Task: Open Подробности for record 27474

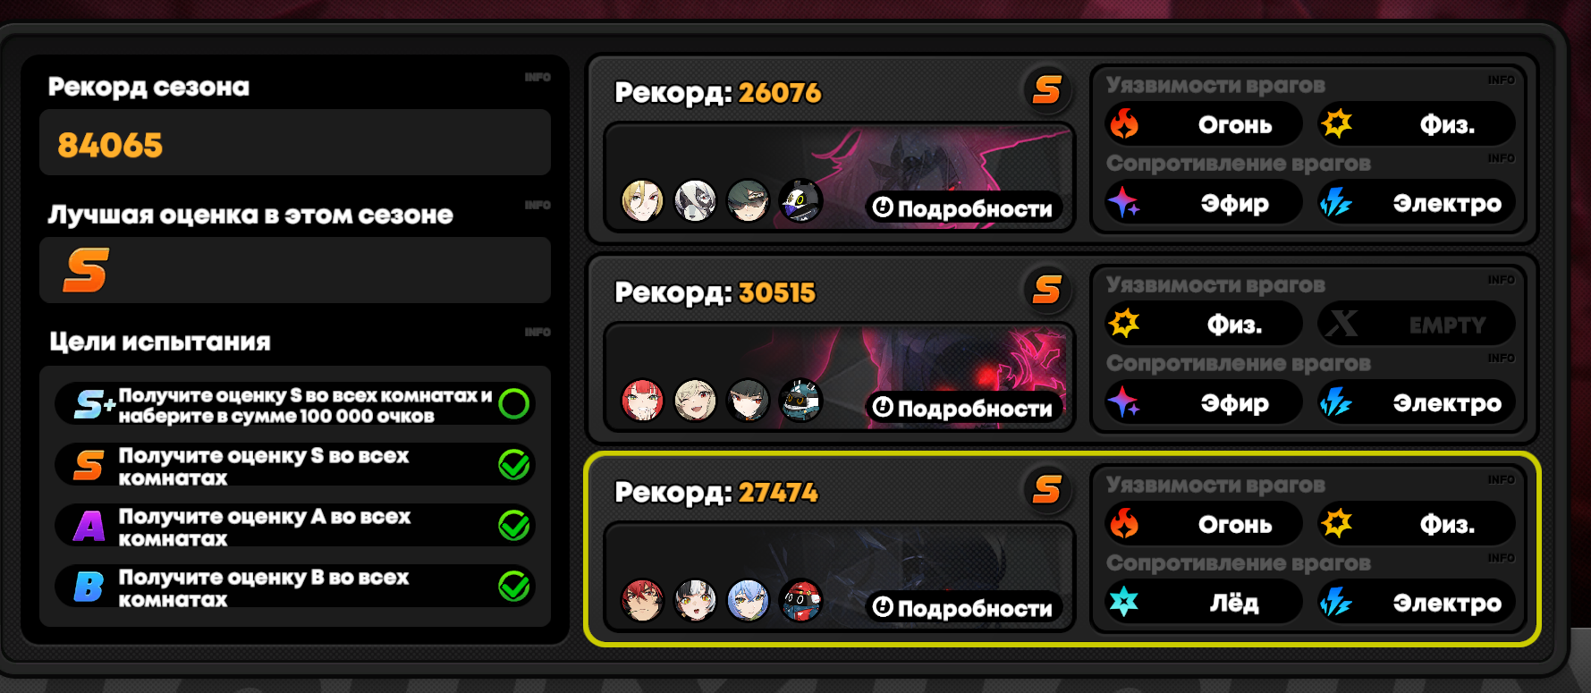Action: click(x=962, y=608)
